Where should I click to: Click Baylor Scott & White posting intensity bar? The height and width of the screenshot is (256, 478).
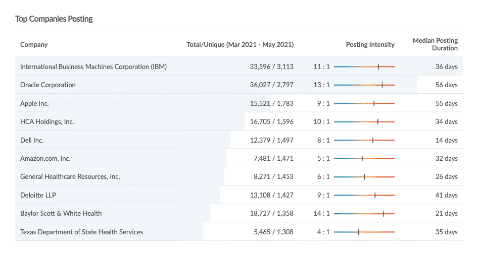tap(364, 213)
